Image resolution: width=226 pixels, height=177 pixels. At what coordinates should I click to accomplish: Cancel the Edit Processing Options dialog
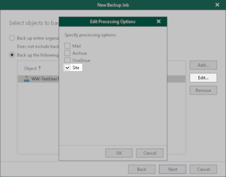(150, 153)
